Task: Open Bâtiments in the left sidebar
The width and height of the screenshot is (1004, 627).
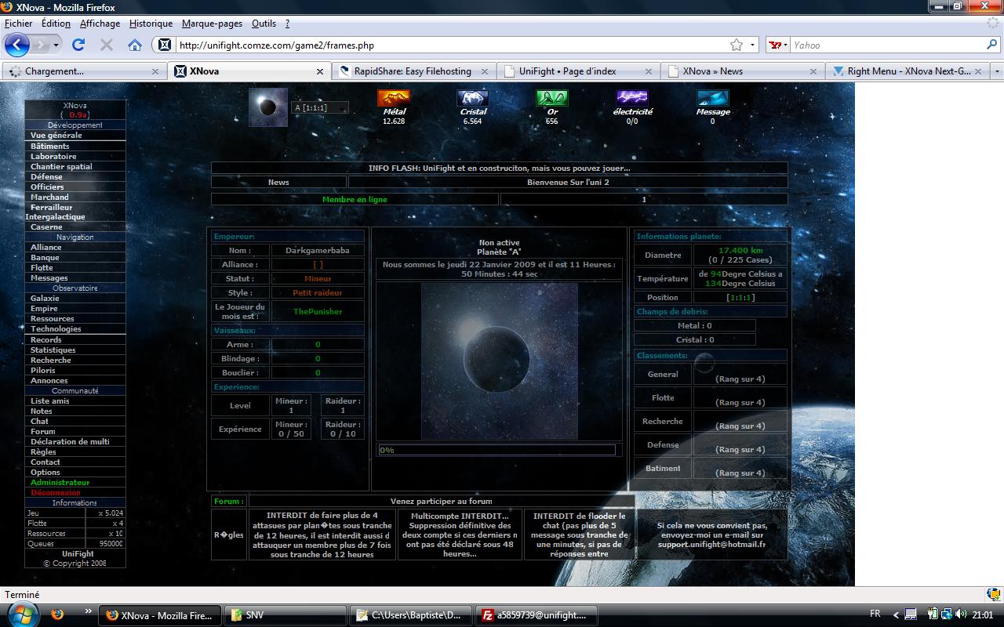Action: tap(50, 146)
